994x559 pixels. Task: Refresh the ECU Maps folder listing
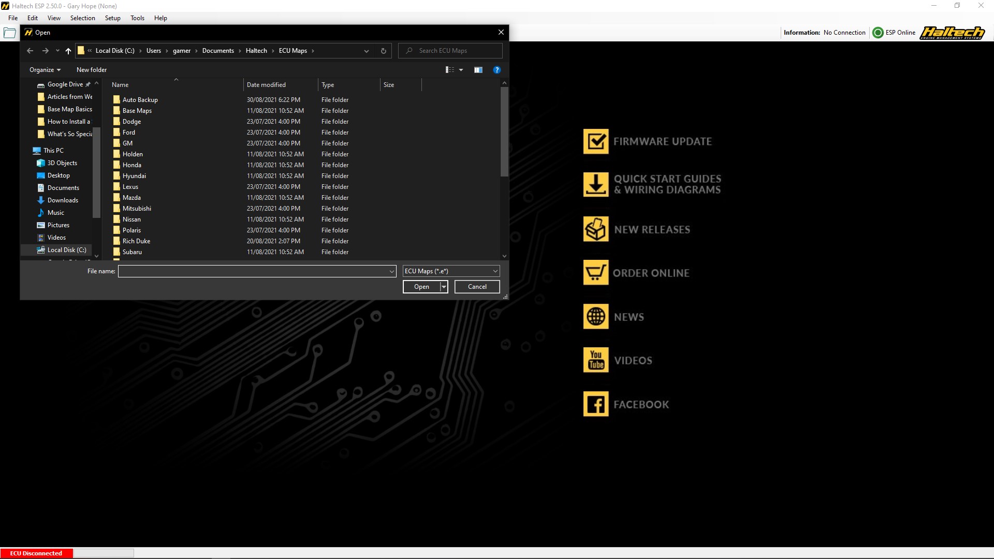tap(384, 51)
